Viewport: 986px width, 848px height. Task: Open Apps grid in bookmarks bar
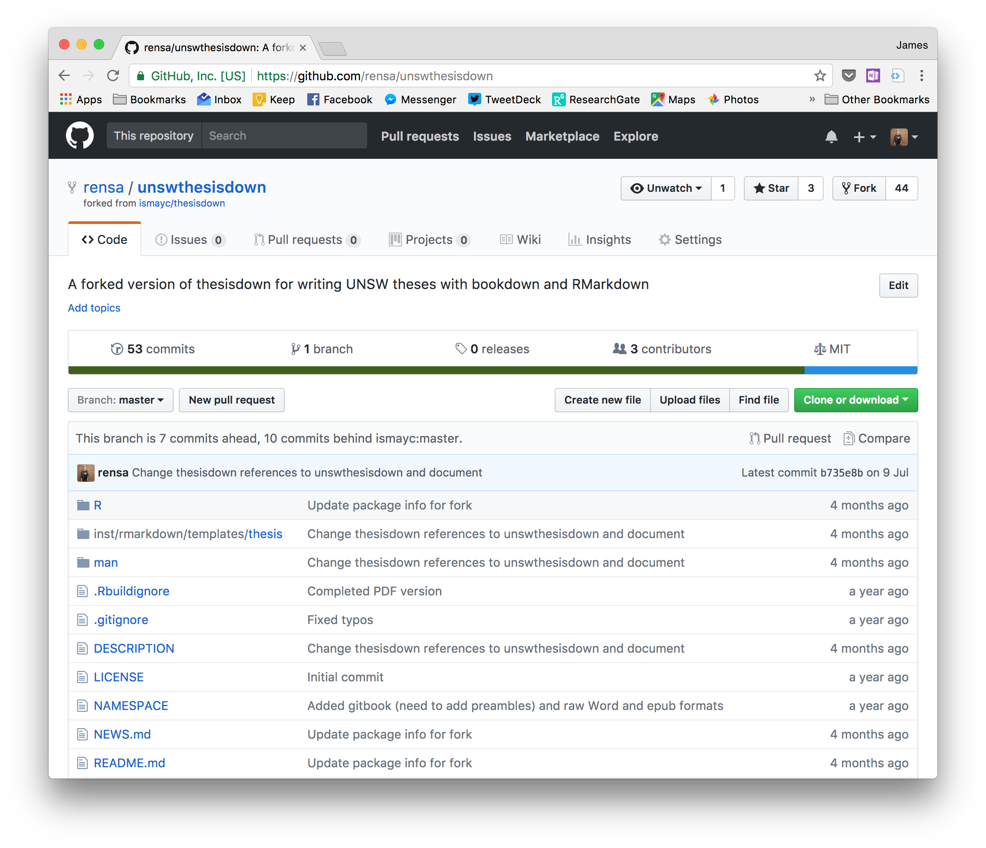pyautogui.click(x=81, y=99)
